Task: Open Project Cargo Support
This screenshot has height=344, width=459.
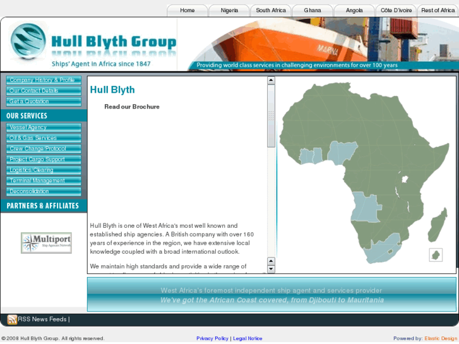Action: [x=44, y=159]
